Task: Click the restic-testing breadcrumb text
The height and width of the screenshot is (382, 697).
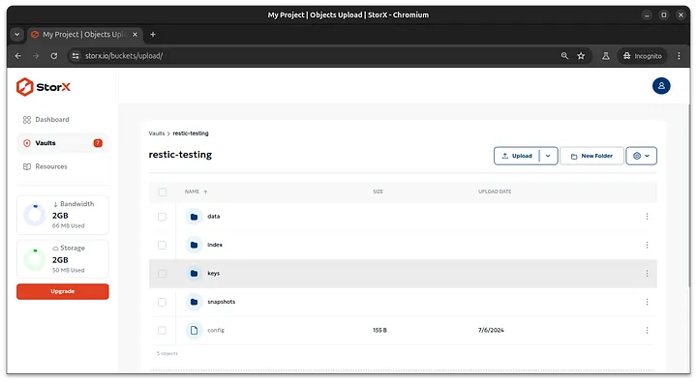Action: (191, 133)
